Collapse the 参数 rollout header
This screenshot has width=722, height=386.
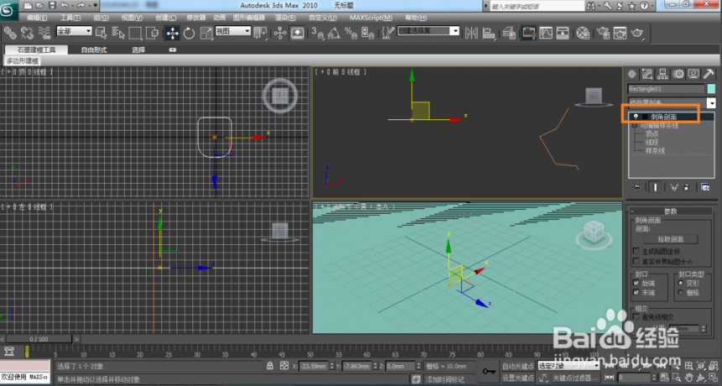671,211
